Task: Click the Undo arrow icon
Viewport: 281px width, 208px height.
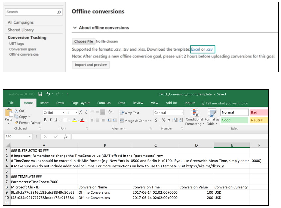Action: [x=48, y=94]
